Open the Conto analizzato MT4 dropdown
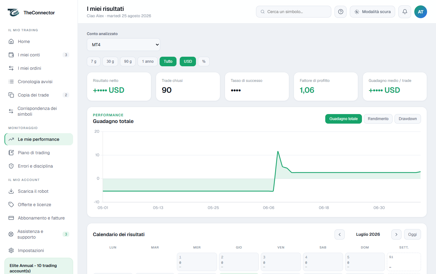This screenshot has height=274, width=436. click(124, 45)
